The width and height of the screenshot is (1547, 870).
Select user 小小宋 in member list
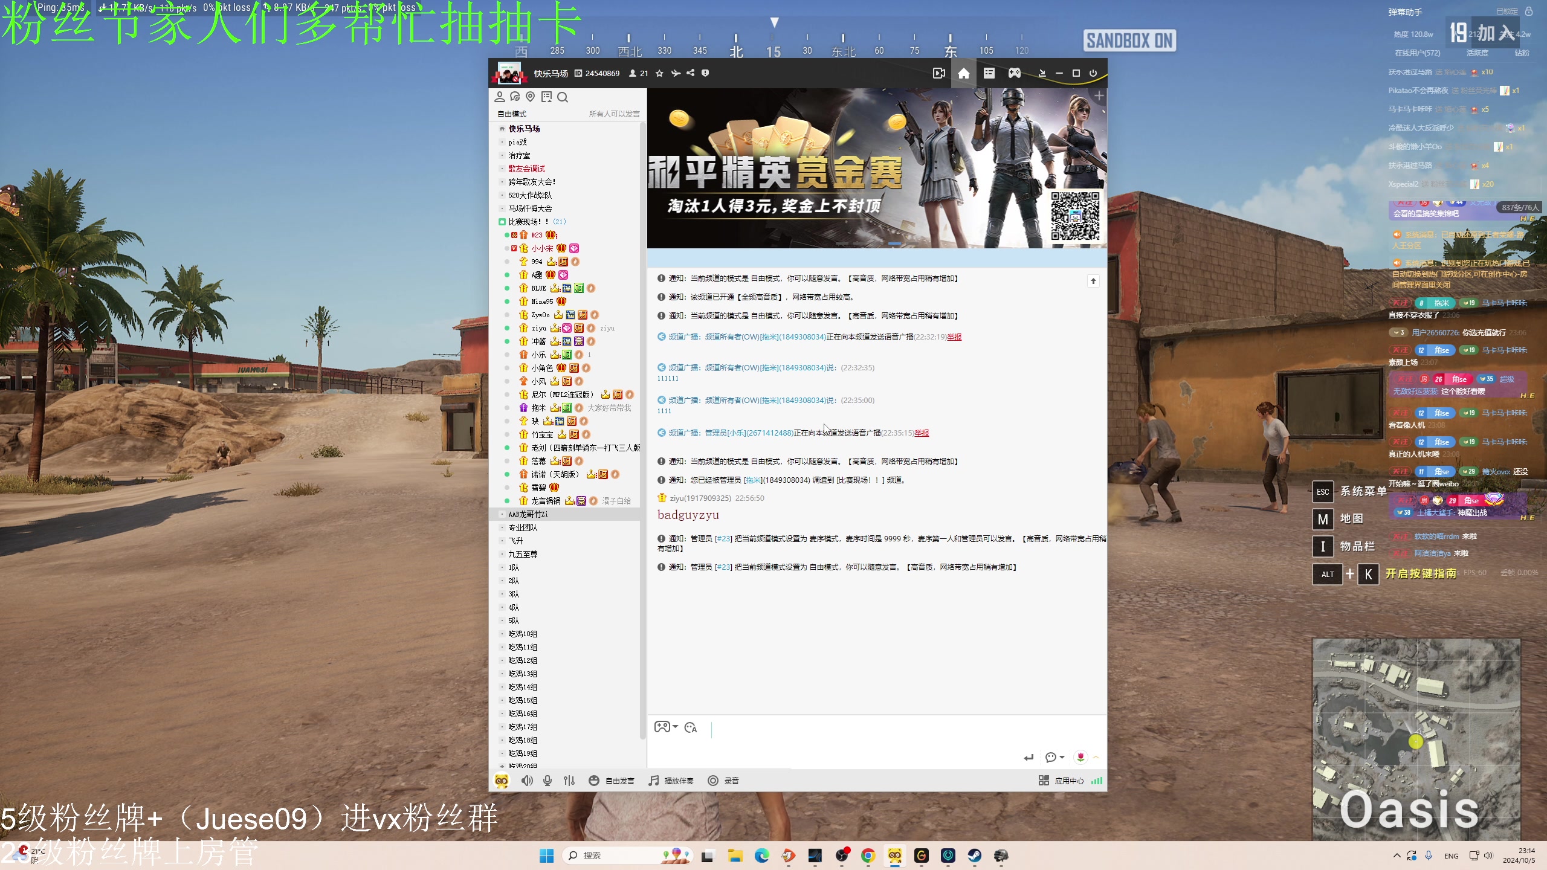point(542,248)
